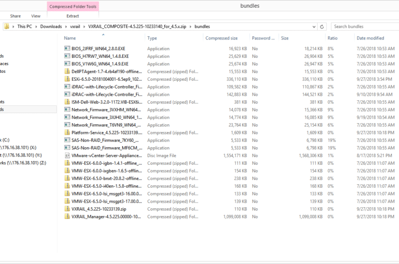Image resolution: width=399 pixels, height=264 pixels.
Task: Expand the chevron after Downloads in path
Action: tap(66, 27)
